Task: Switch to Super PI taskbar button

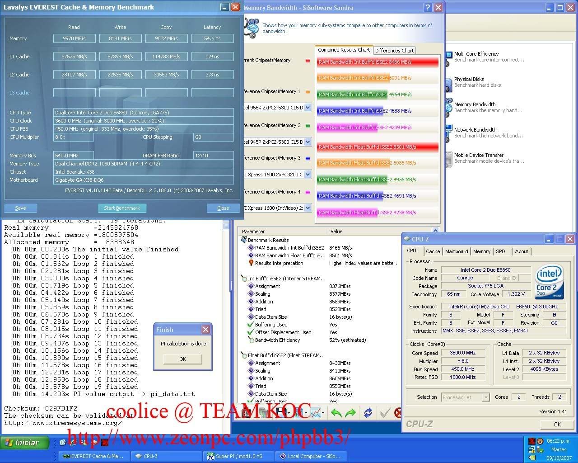Action: pos(238,456)
